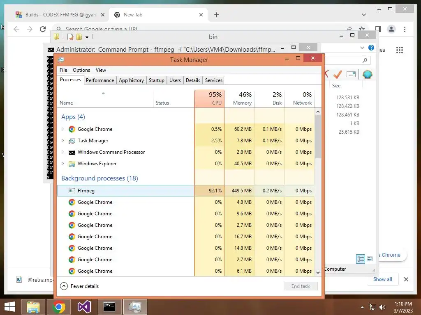Click the Windows Command Processor icon

pyautogui.click(x=72, y=153)
